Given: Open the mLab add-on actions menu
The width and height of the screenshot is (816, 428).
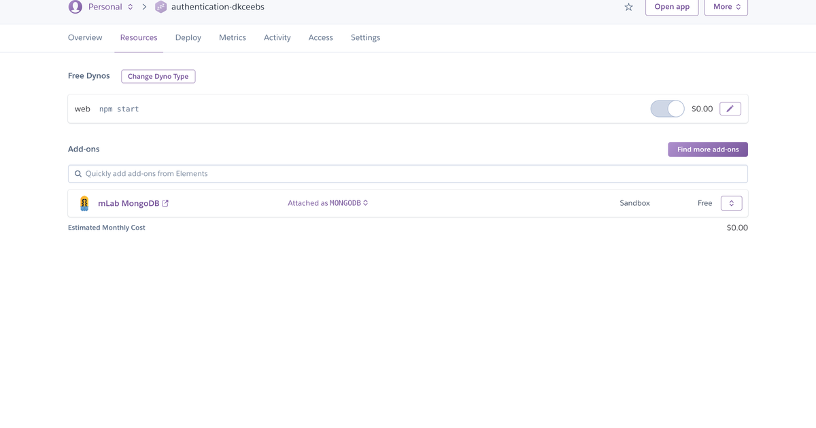Looking at the screenshot, I should coord(731,203).
